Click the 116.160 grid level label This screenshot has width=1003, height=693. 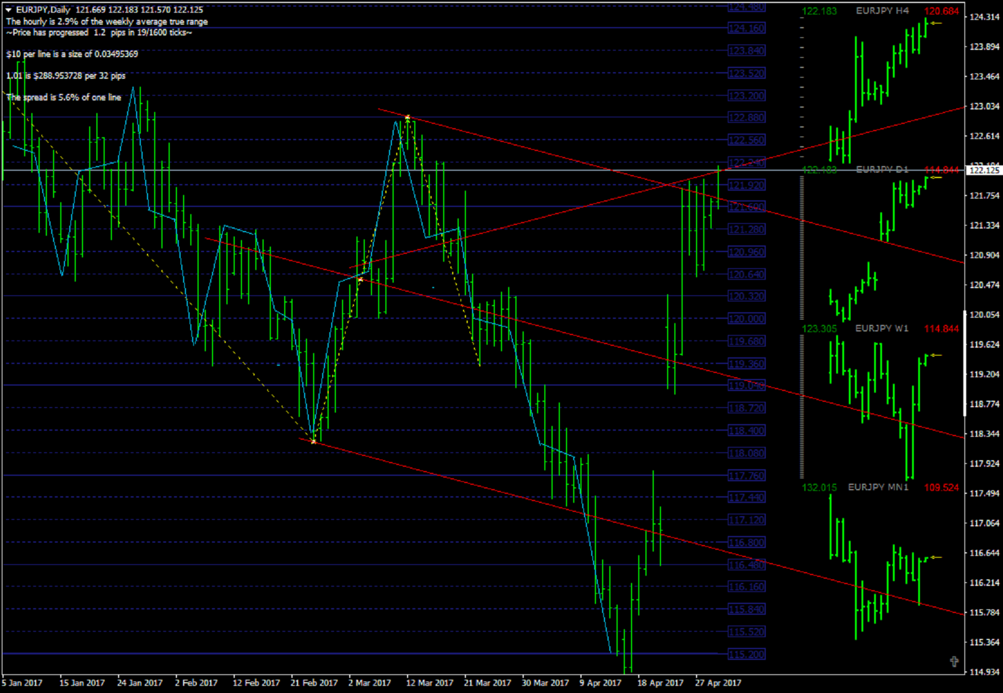[x=747, y=587]
